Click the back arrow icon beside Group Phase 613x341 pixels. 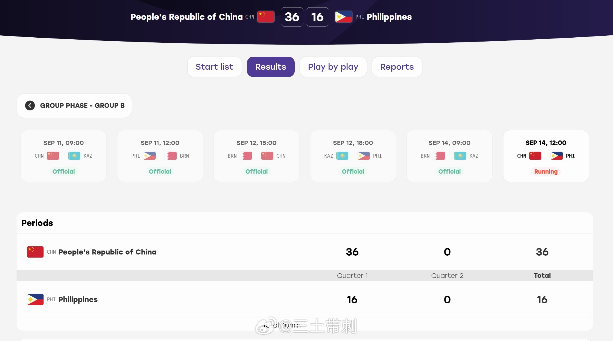tap(30, 106)
